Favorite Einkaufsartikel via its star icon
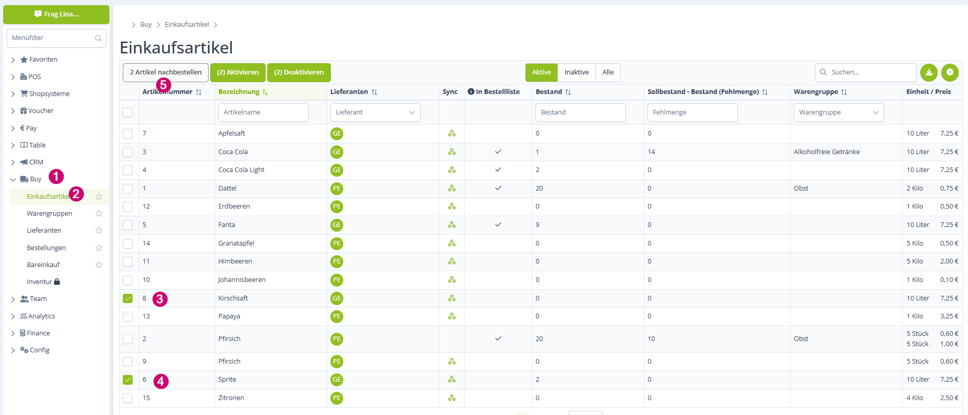Image resolution: width=968 pixels, height=415 pixels. pyautogui.click(x=99, y=196)
